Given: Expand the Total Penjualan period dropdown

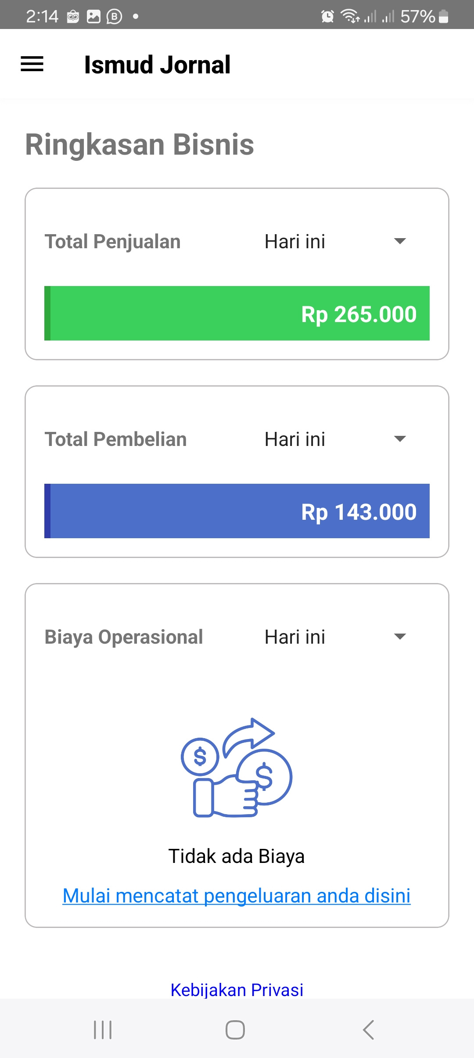Looking at the screenshot, I should pyautogui.click(x=336, y=242).
